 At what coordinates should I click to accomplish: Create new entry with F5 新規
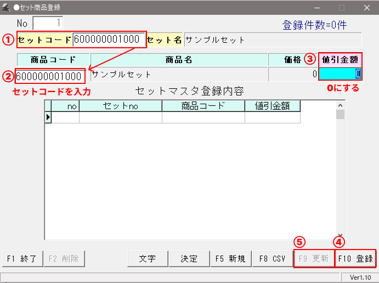click(x=231, y=259)
